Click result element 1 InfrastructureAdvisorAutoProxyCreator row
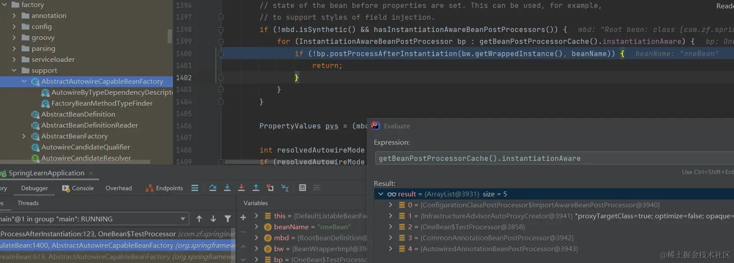The image size is (734, 263). 554,216
